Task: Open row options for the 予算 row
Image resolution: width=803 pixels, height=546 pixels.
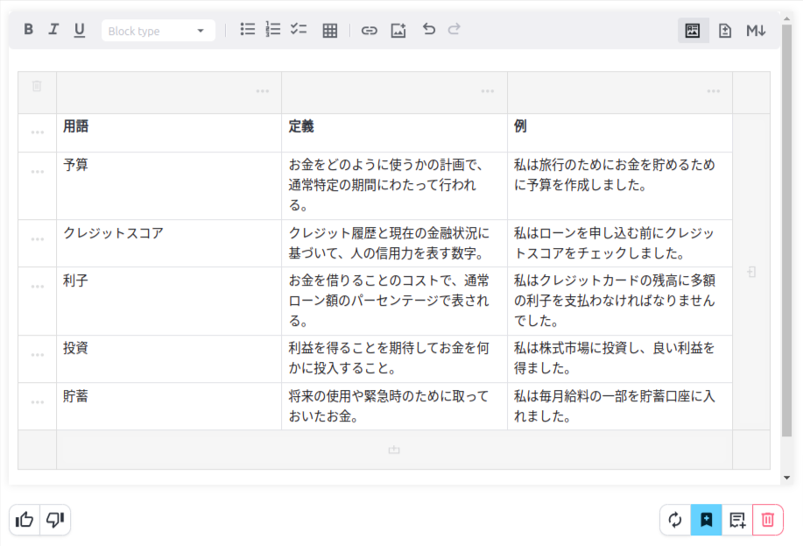Action: tap(37, 172)
